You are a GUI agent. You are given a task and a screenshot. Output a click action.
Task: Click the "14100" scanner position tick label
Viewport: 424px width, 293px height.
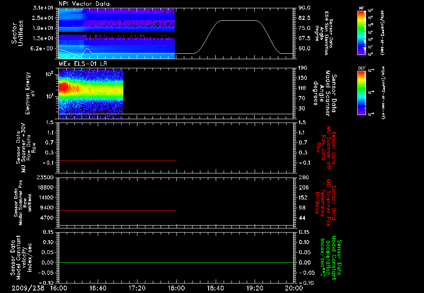pos(46,197)
